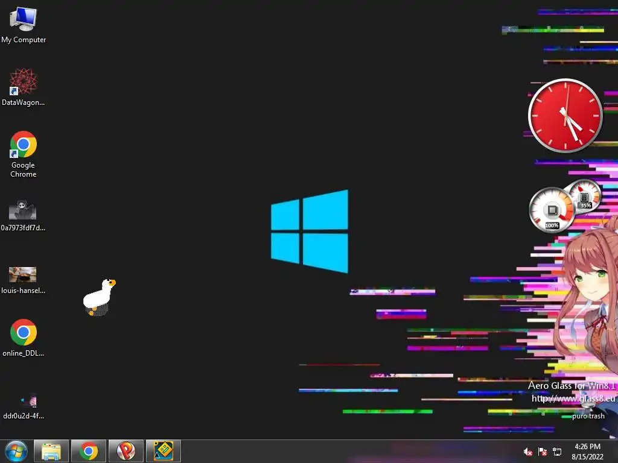Open the Start menu orb
This screenshot has width=618, height=463.
pos(16,451)
